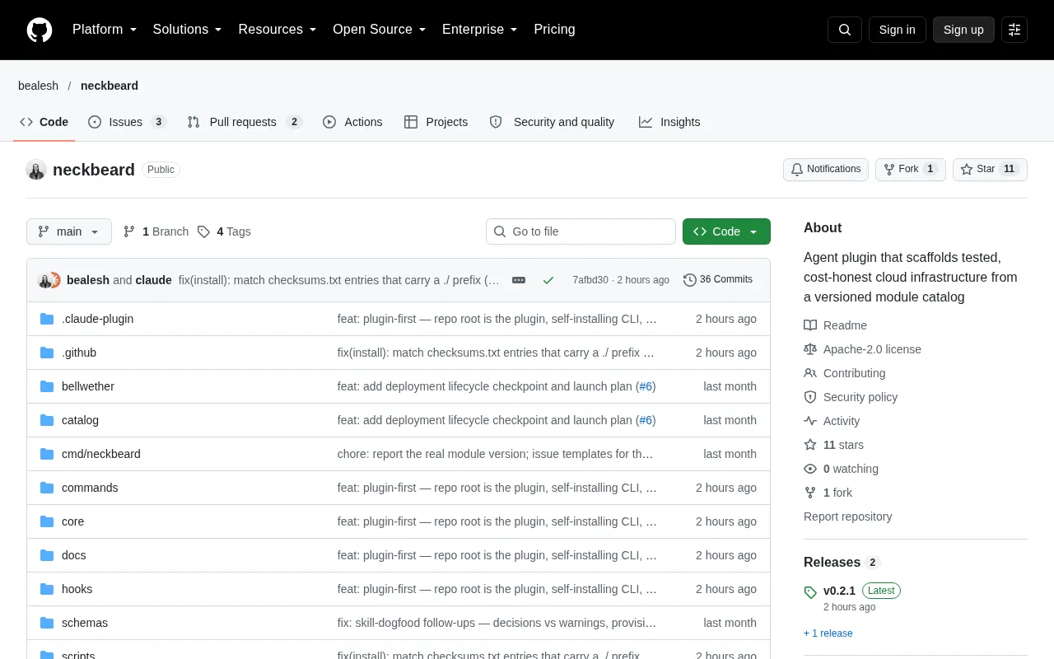Open the Pricing link

pyautogui.click(x=554, y=30)
